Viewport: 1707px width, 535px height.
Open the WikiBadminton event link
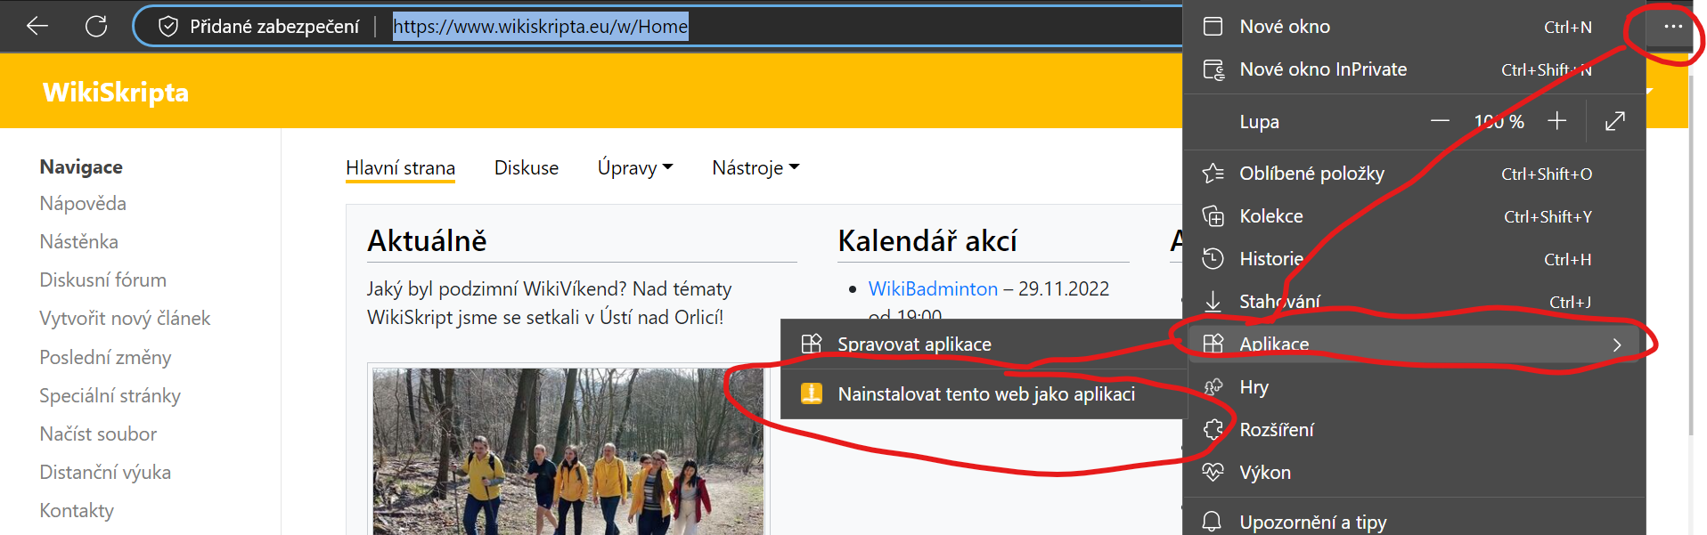(x=933, y=288)
